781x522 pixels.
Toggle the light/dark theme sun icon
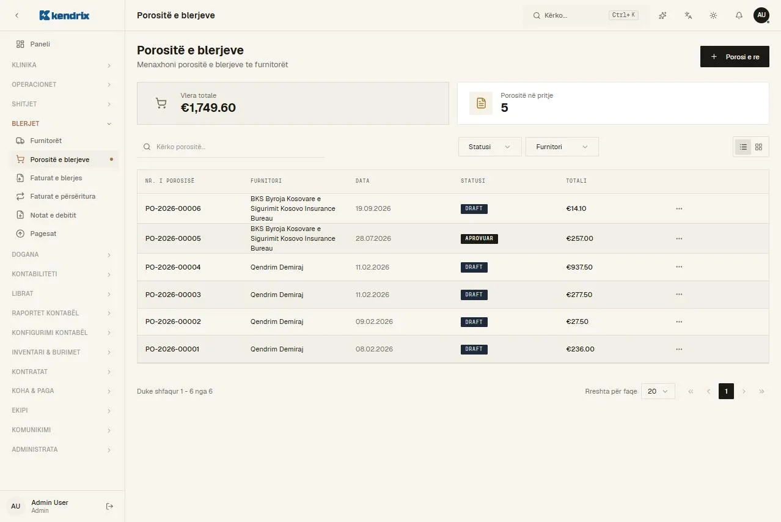click(713, 15)
